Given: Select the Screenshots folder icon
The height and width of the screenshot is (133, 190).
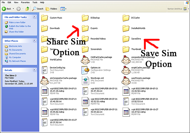Looking at the screenshot, I should point(85,49).
